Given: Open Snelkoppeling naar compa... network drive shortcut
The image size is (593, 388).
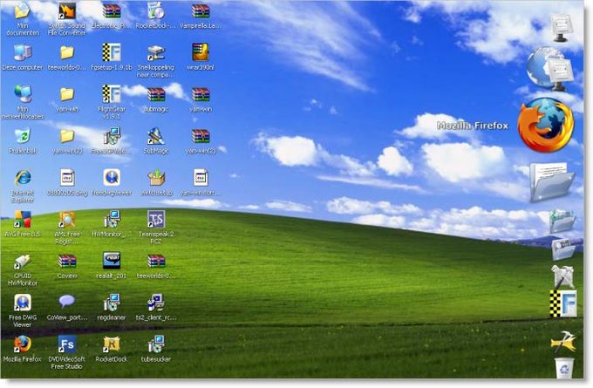Looking at the screenshot, I should point(156,53).
